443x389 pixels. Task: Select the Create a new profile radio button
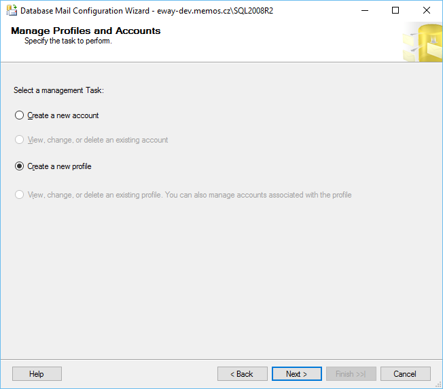(19, 166)
